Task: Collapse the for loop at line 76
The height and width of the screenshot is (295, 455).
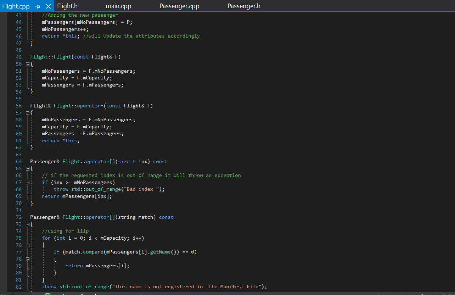Action: 27,245
